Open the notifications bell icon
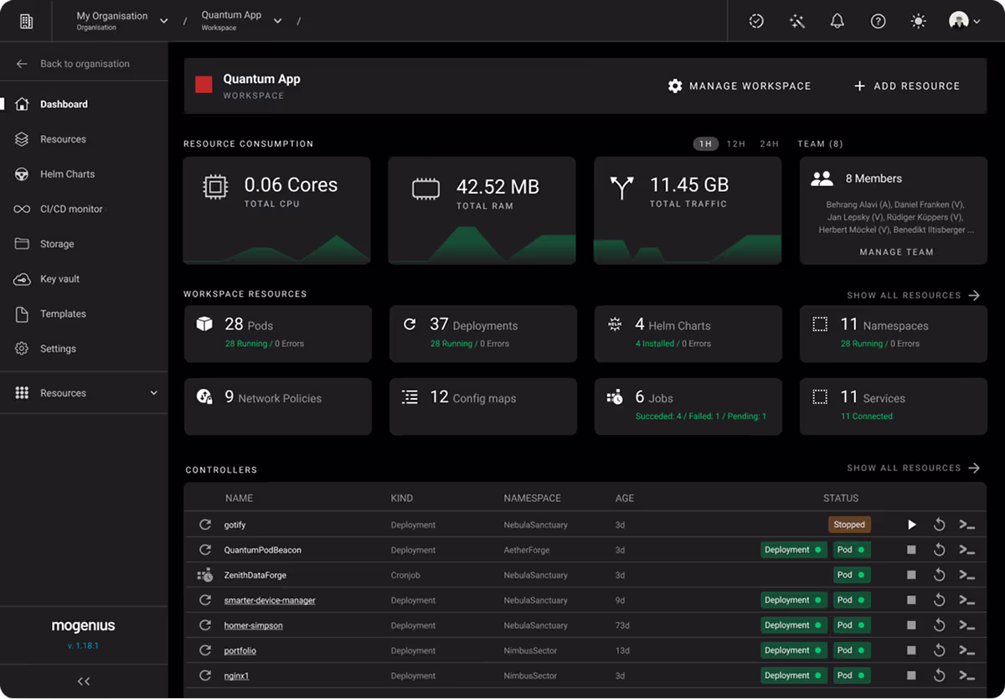 coord(837,22)
